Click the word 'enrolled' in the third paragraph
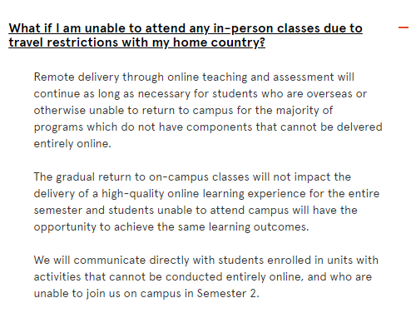The height and width of the screenshot is (313, 416). click(289, 260)
